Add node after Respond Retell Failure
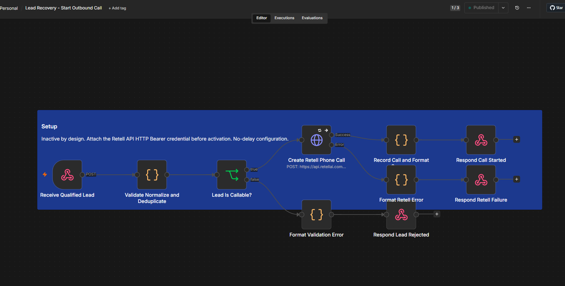The width and height of the screenshot is (565, 286). click(x=516, y=179)
